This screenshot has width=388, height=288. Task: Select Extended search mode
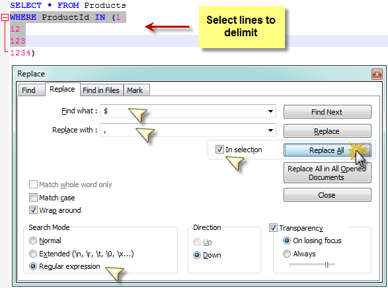click(33, 254)
